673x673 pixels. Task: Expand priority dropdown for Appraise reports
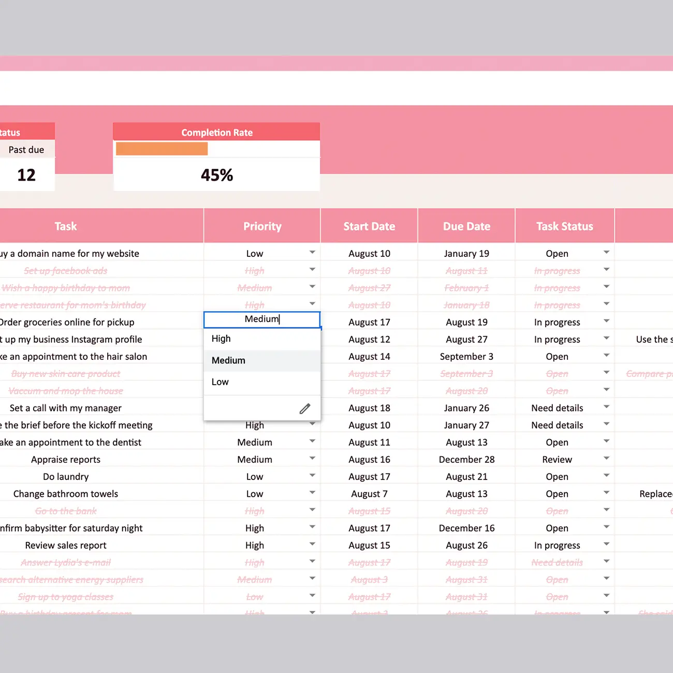pos(312,458)
